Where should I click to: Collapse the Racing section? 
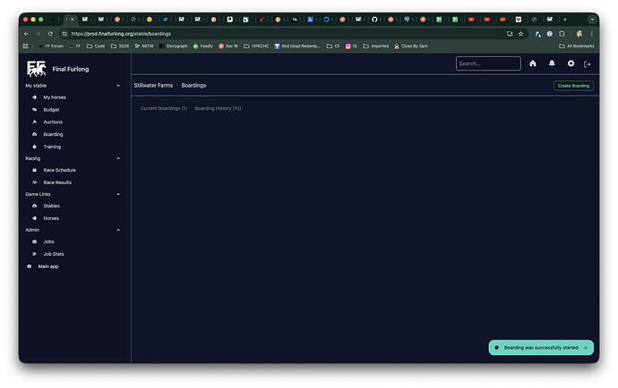pos(118,158)
